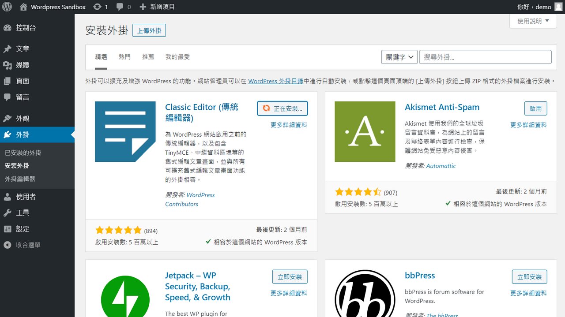Viewport: 565px width, 317px height.
Task: Open the bbPress title link
Action: 420,276
